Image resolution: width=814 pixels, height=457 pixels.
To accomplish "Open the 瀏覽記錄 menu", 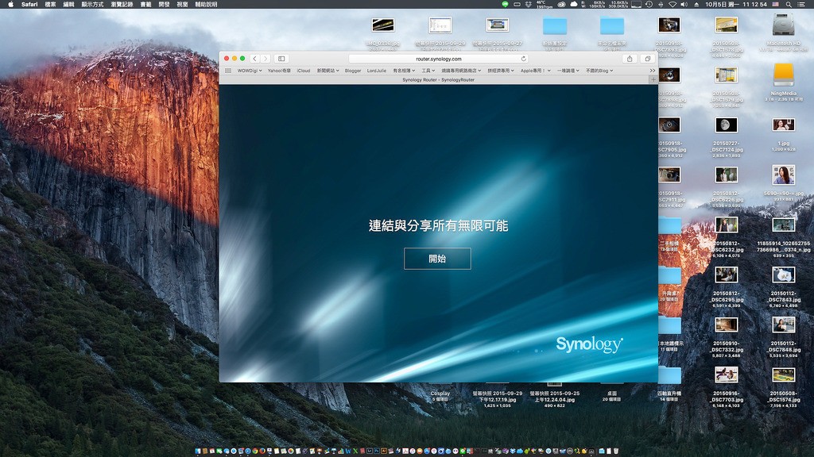I will click(122, 4).
